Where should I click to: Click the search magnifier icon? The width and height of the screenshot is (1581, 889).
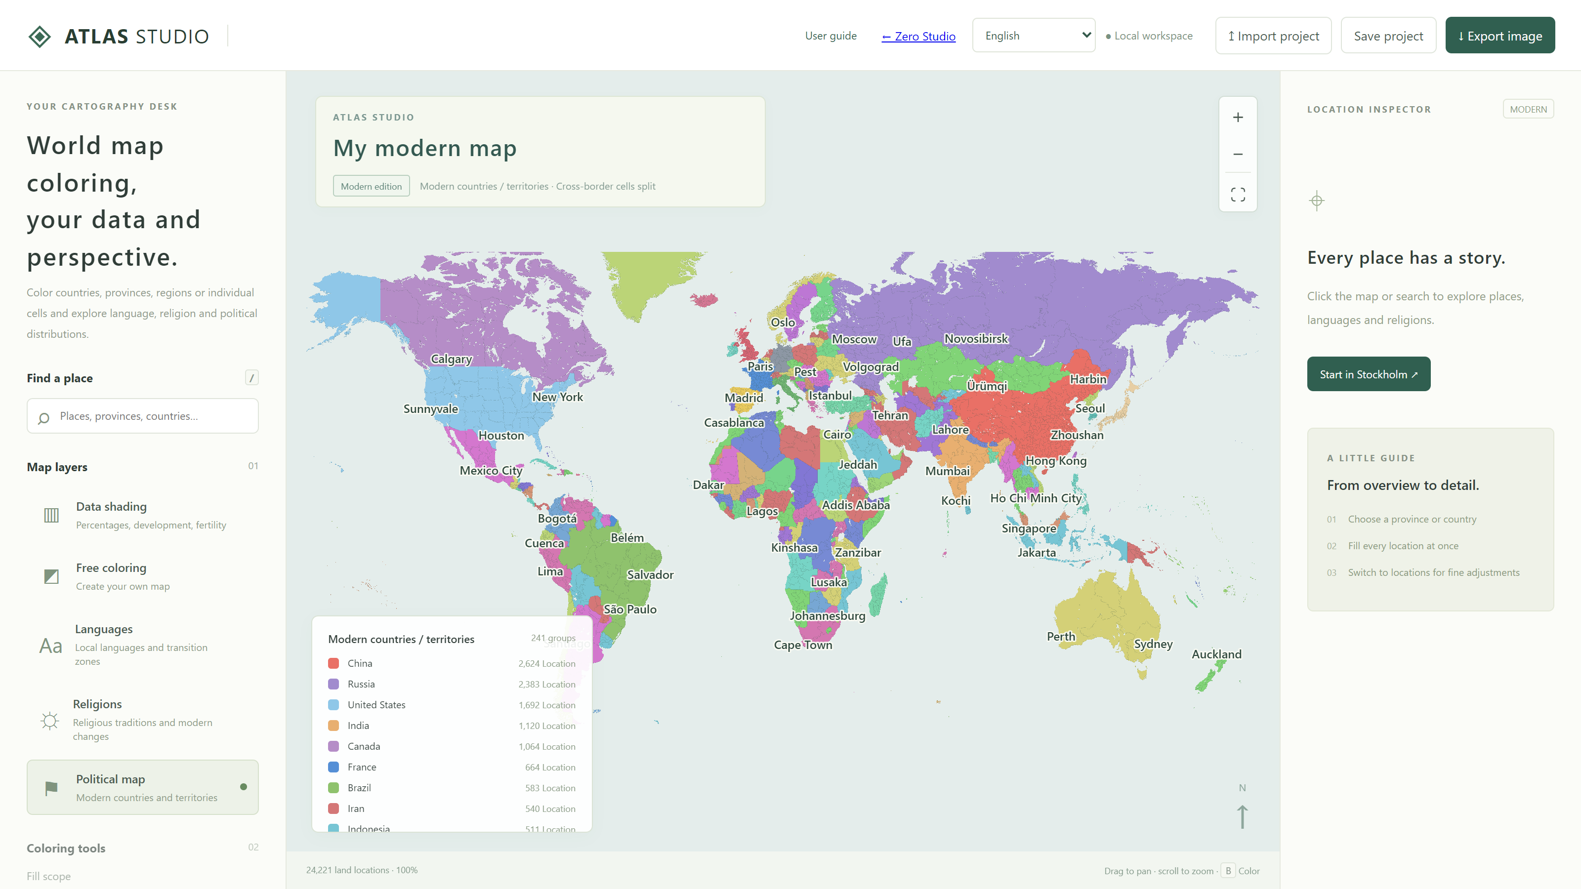coord(43,418)
